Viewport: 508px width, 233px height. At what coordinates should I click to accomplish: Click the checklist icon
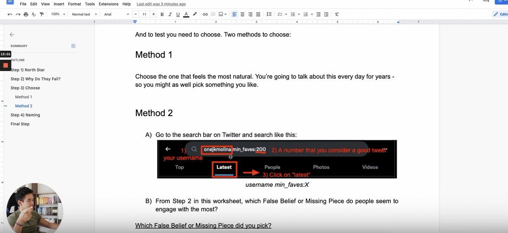[x=280, y=14]
